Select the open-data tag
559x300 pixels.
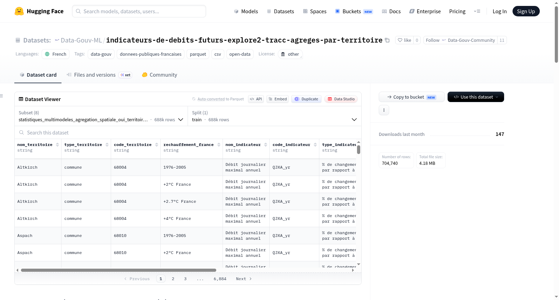[x=240, y=54]
